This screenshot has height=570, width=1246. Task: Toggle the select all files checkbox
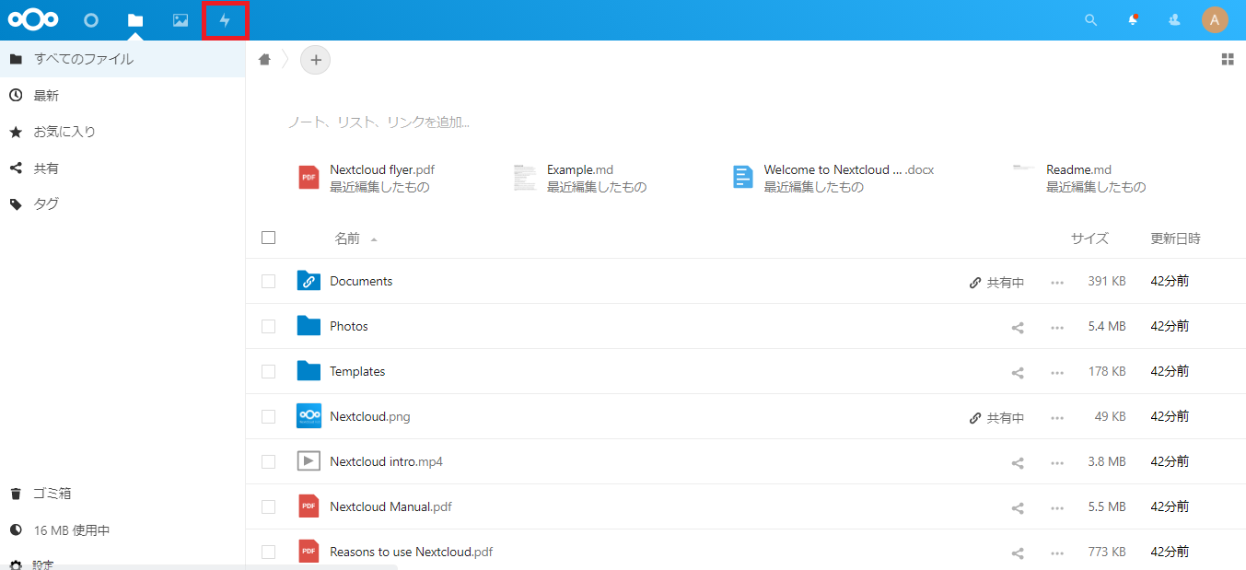pyautogui.click(x=269, y=238)
